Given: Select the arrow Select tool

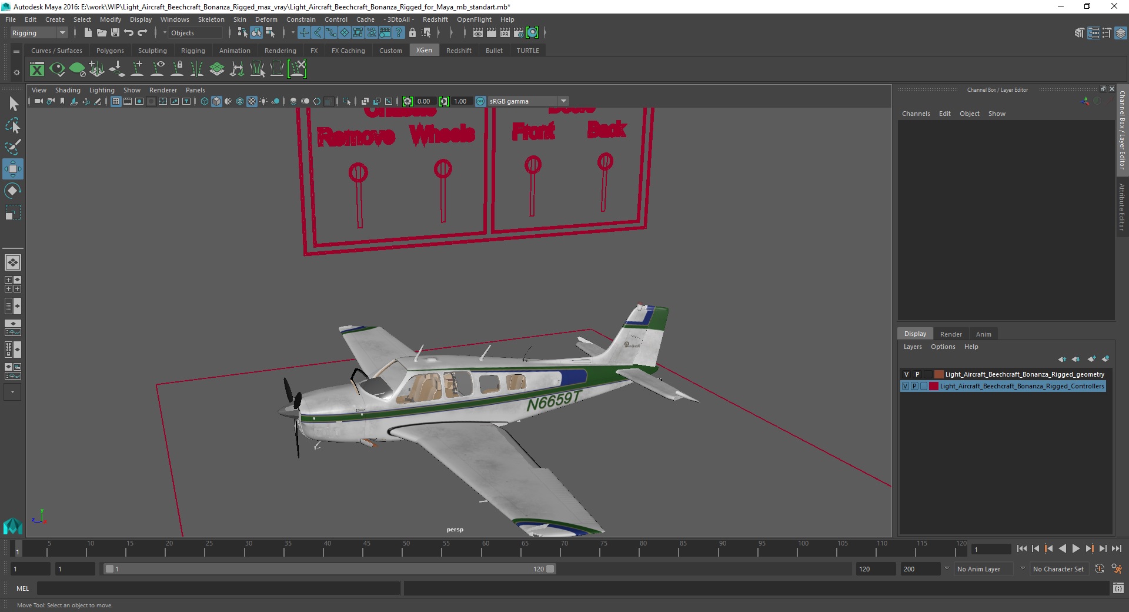Looking at the screenshot, I should [x=13, y=104].
